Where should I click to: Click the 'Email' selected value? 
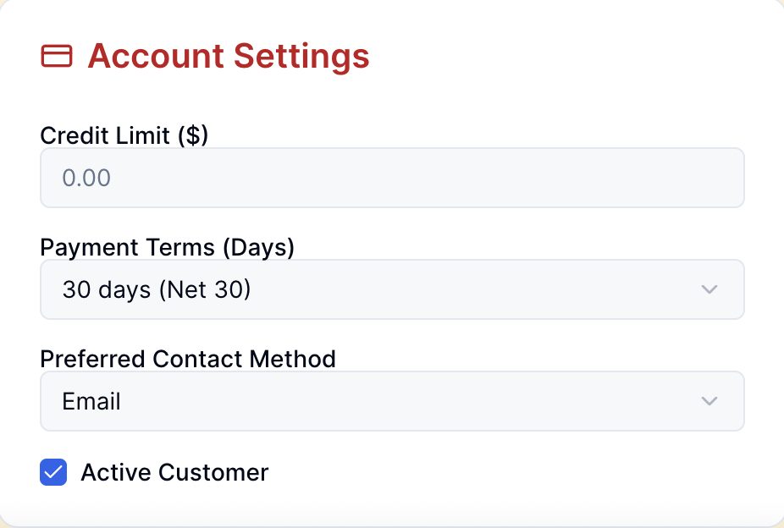pyautogui.click(x=91, y=401)
